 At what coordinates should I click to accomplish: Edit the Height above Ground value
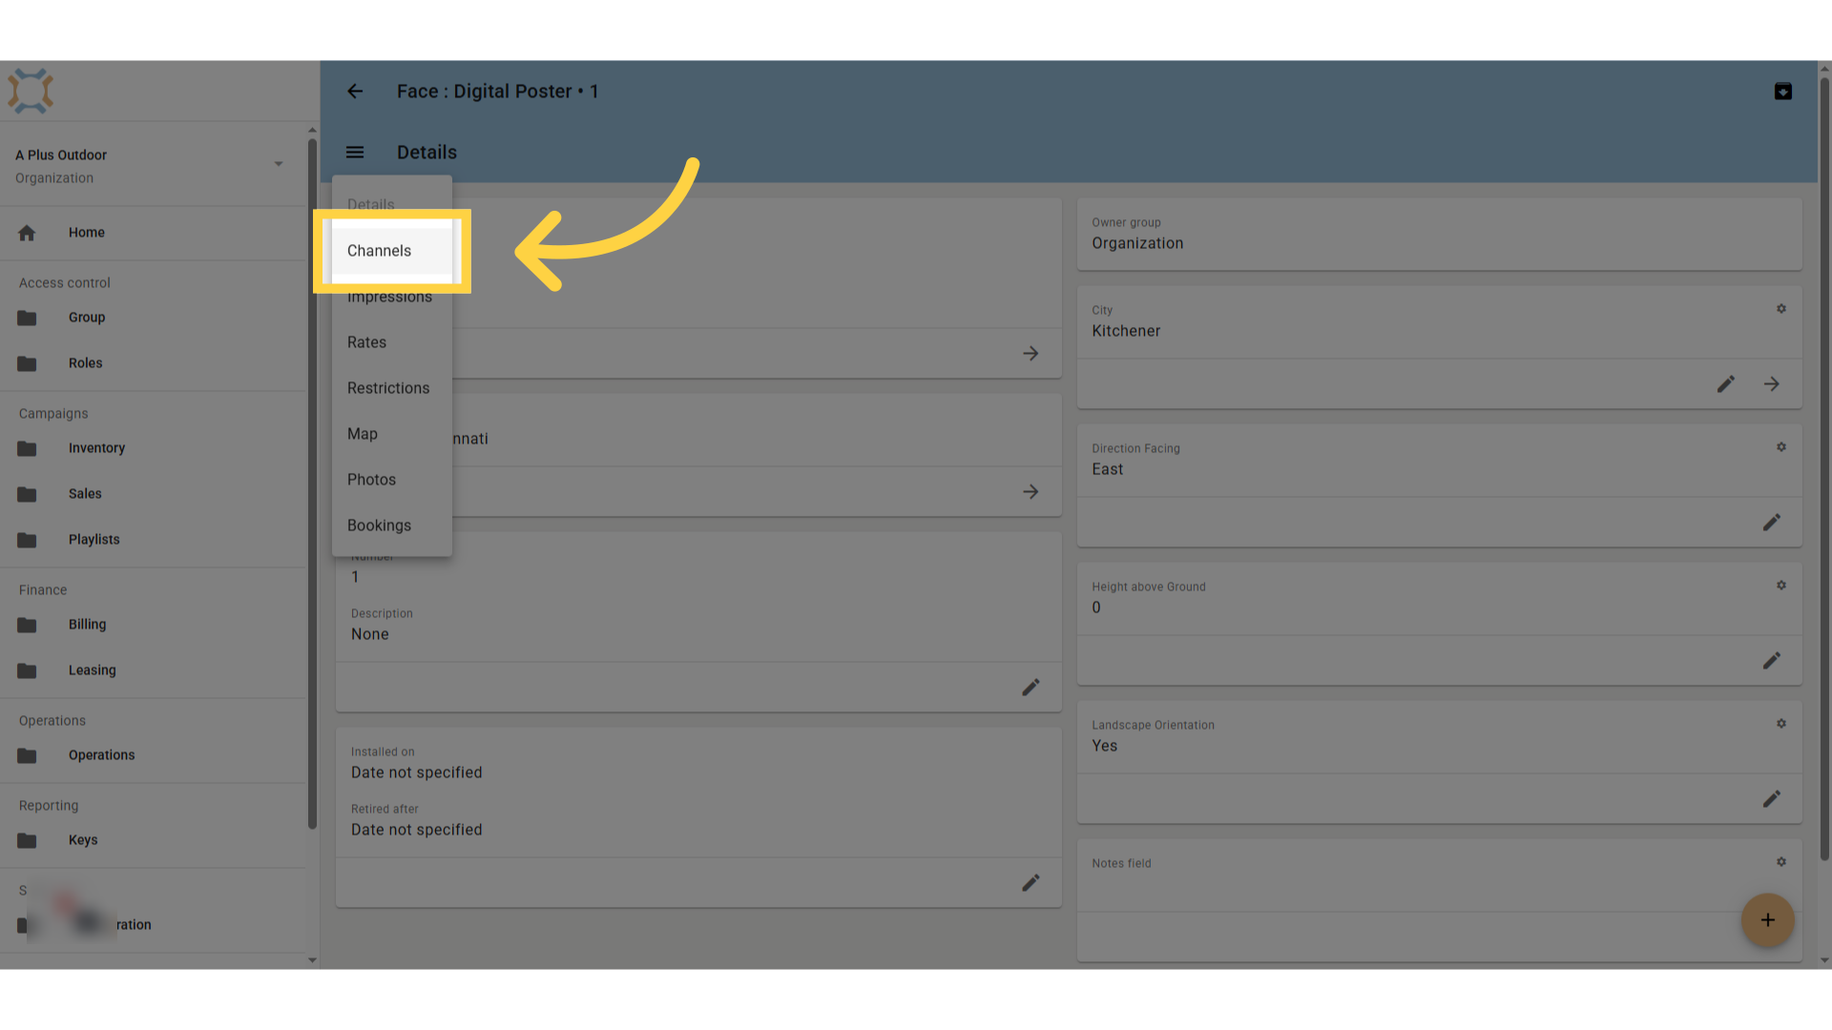pyautogui.click(x=1771, y=661)
